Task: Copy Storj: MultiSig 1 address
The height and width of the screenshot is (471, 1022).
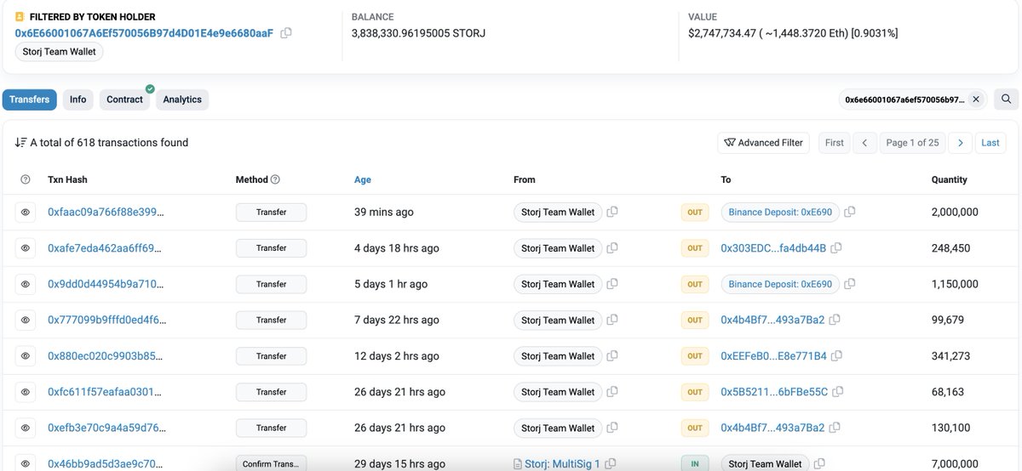Action: [611, 463]
